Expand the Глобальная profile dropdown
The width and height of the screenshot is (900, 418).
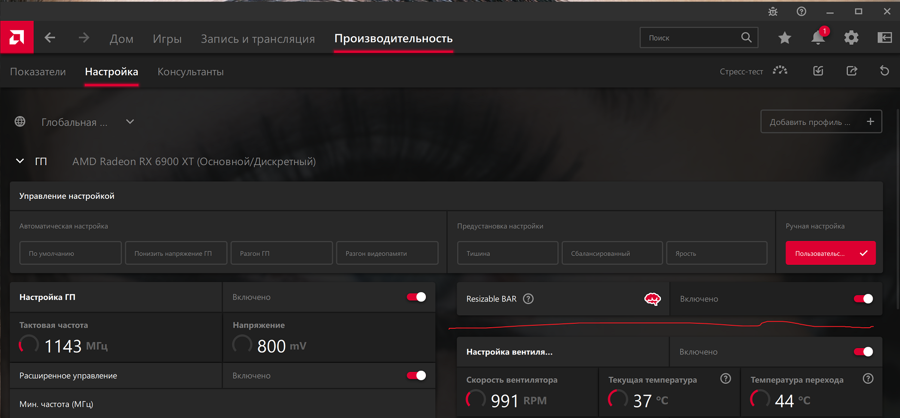tap(130, 121)
